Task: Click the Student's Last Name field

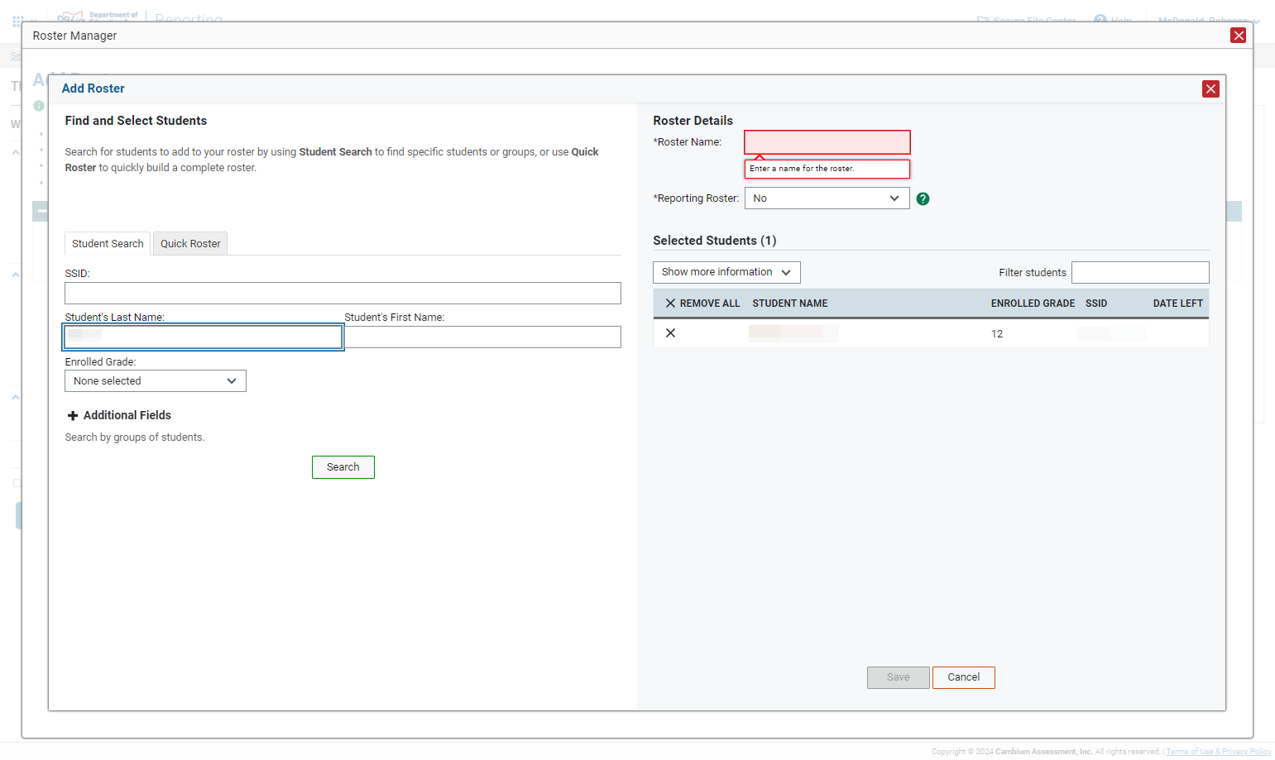Action: click(204, 337)
